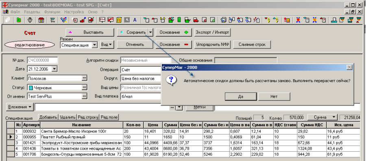
Task: Open the Сумма dropdown button
Action: [x=322, y=117]
